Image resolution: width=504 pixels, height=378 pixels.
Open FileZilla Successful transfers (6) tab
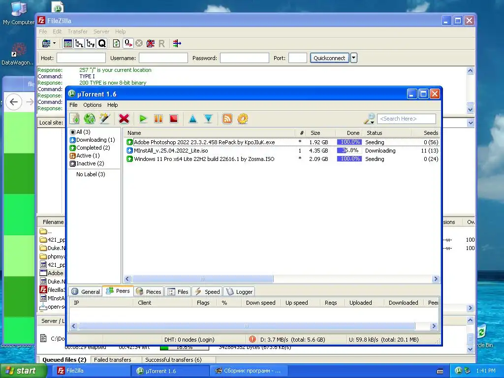coord(173,360)
